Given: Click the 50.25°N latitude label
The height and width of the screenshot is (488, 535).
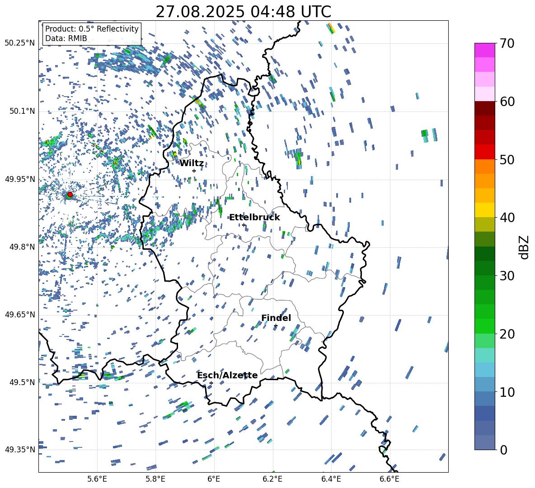Looking at the screenshot, I should [20, 43].
